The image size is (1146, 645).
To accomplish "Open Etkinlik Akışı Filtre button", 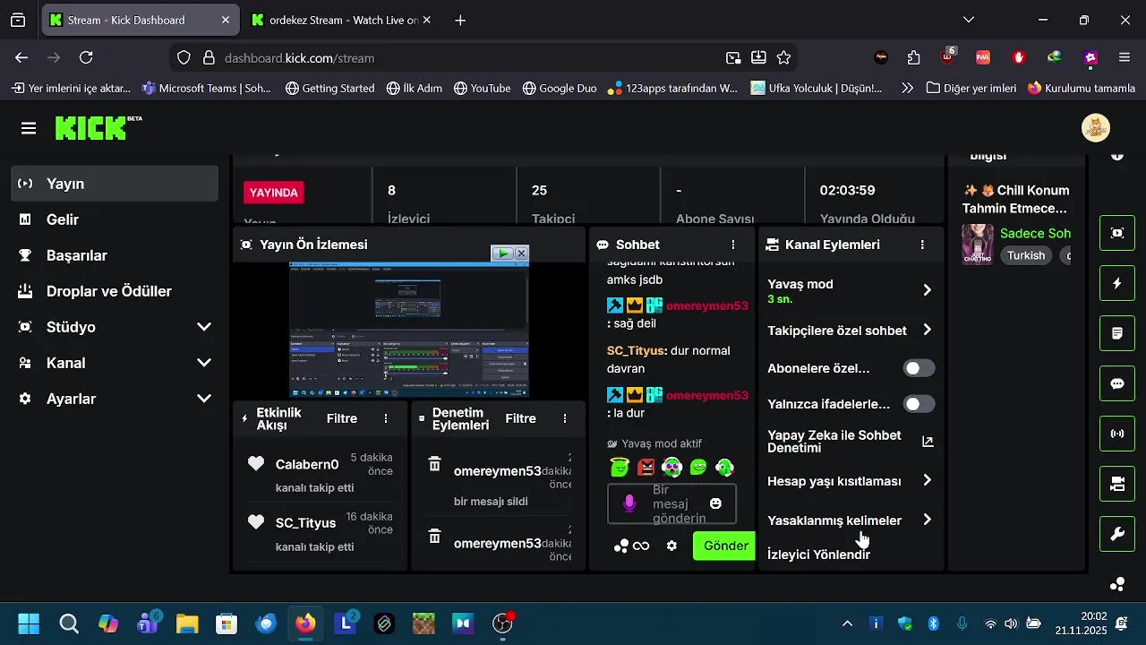I will tap(342, 418).
